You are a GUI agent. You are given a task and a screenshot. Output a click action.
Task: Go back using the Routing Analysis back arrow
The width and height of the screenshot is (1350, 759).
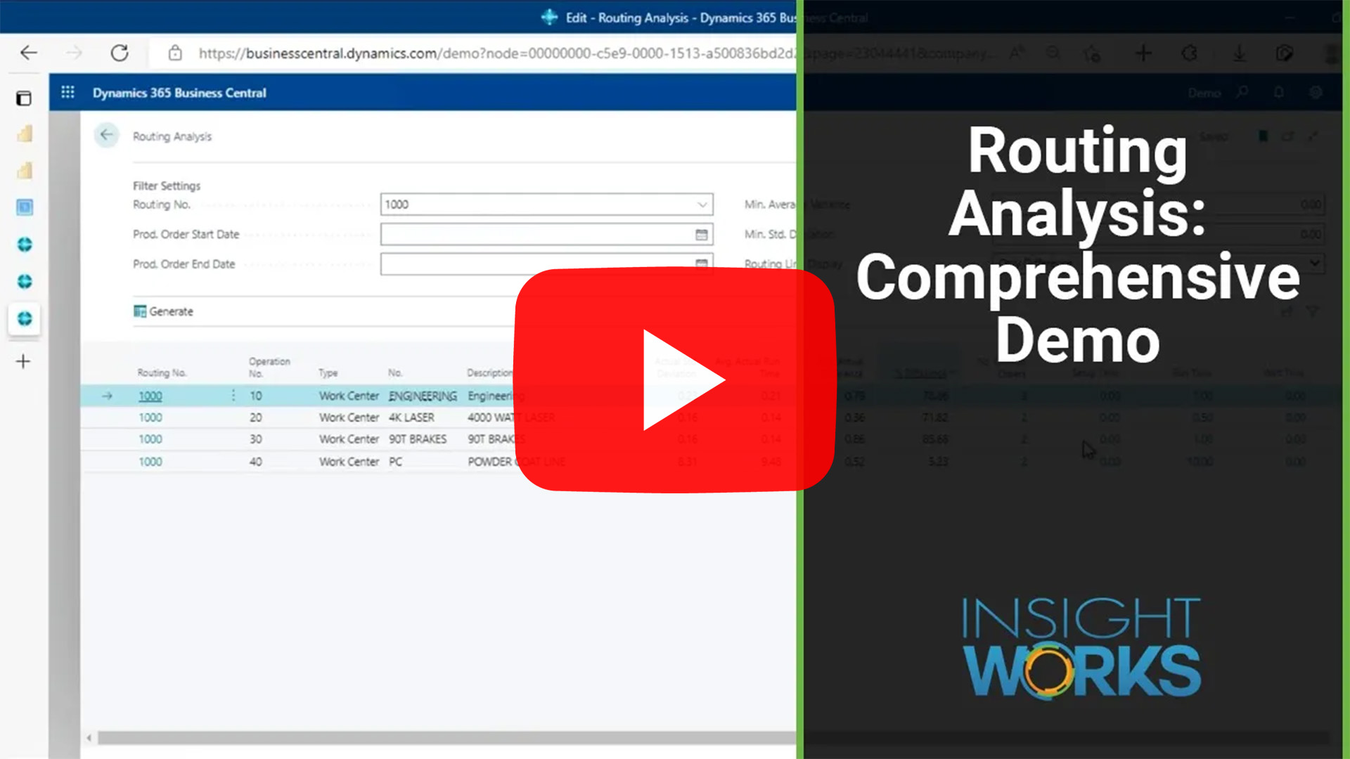107,135
